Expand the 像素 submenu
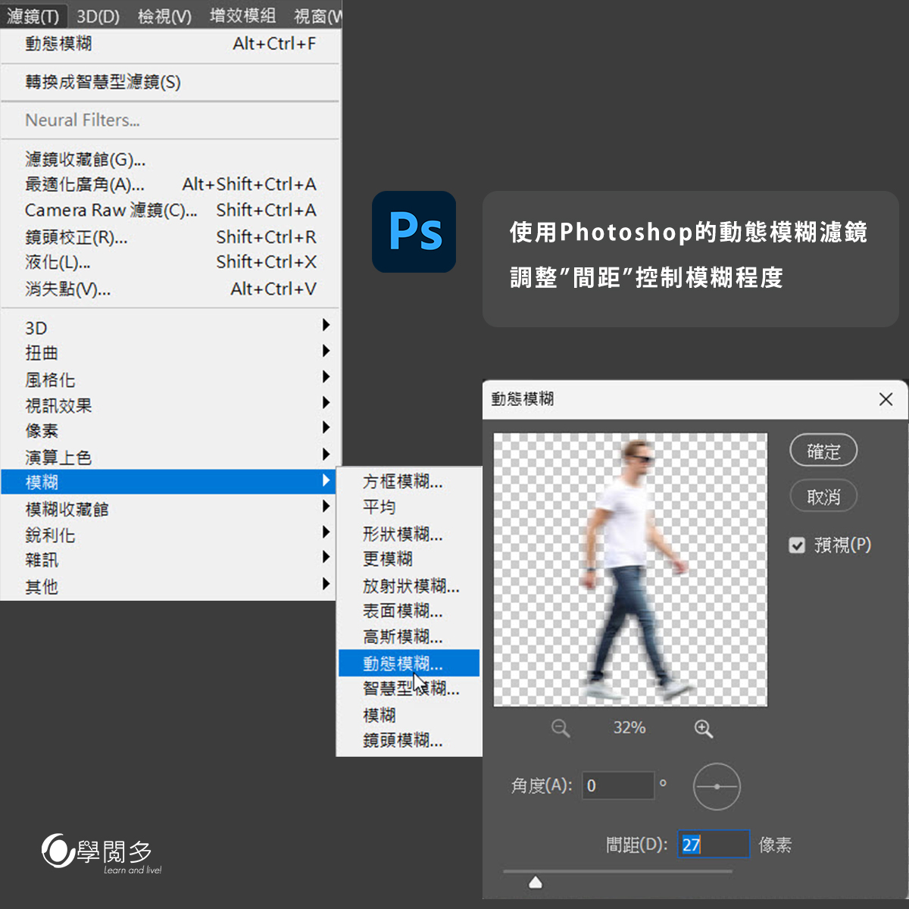Screen dimensions: 909x909 click(x=170, y=430)
